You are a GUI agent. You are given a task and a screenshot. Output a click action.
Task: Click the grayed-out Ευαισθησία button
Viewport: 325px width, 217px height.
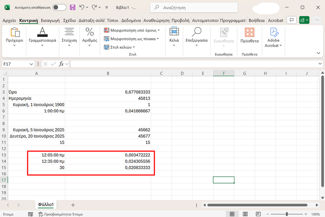224,37
